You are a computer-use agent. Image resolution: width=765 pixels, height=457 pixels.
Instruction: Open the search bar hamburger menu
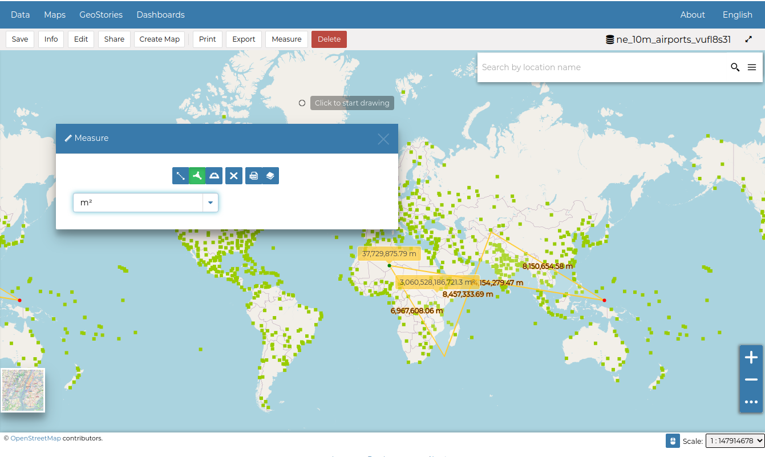click(x=752, y=67)
